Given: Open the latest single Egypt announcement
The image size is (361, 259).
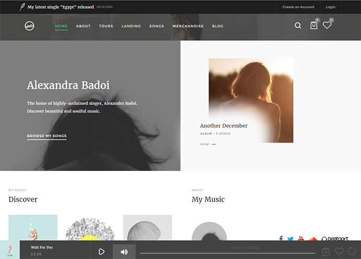Looking at the screenshot, I should point(61,7).
